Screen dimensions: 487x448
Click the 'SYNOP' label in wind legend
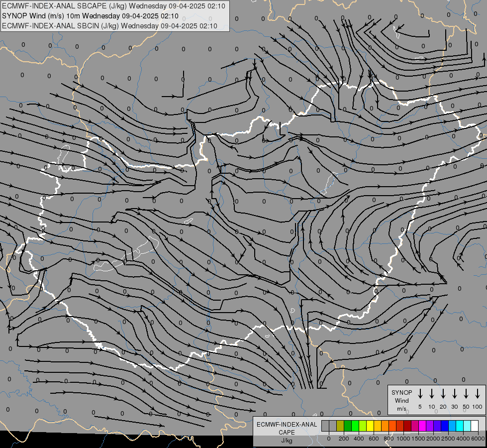(x=401, y=392)
